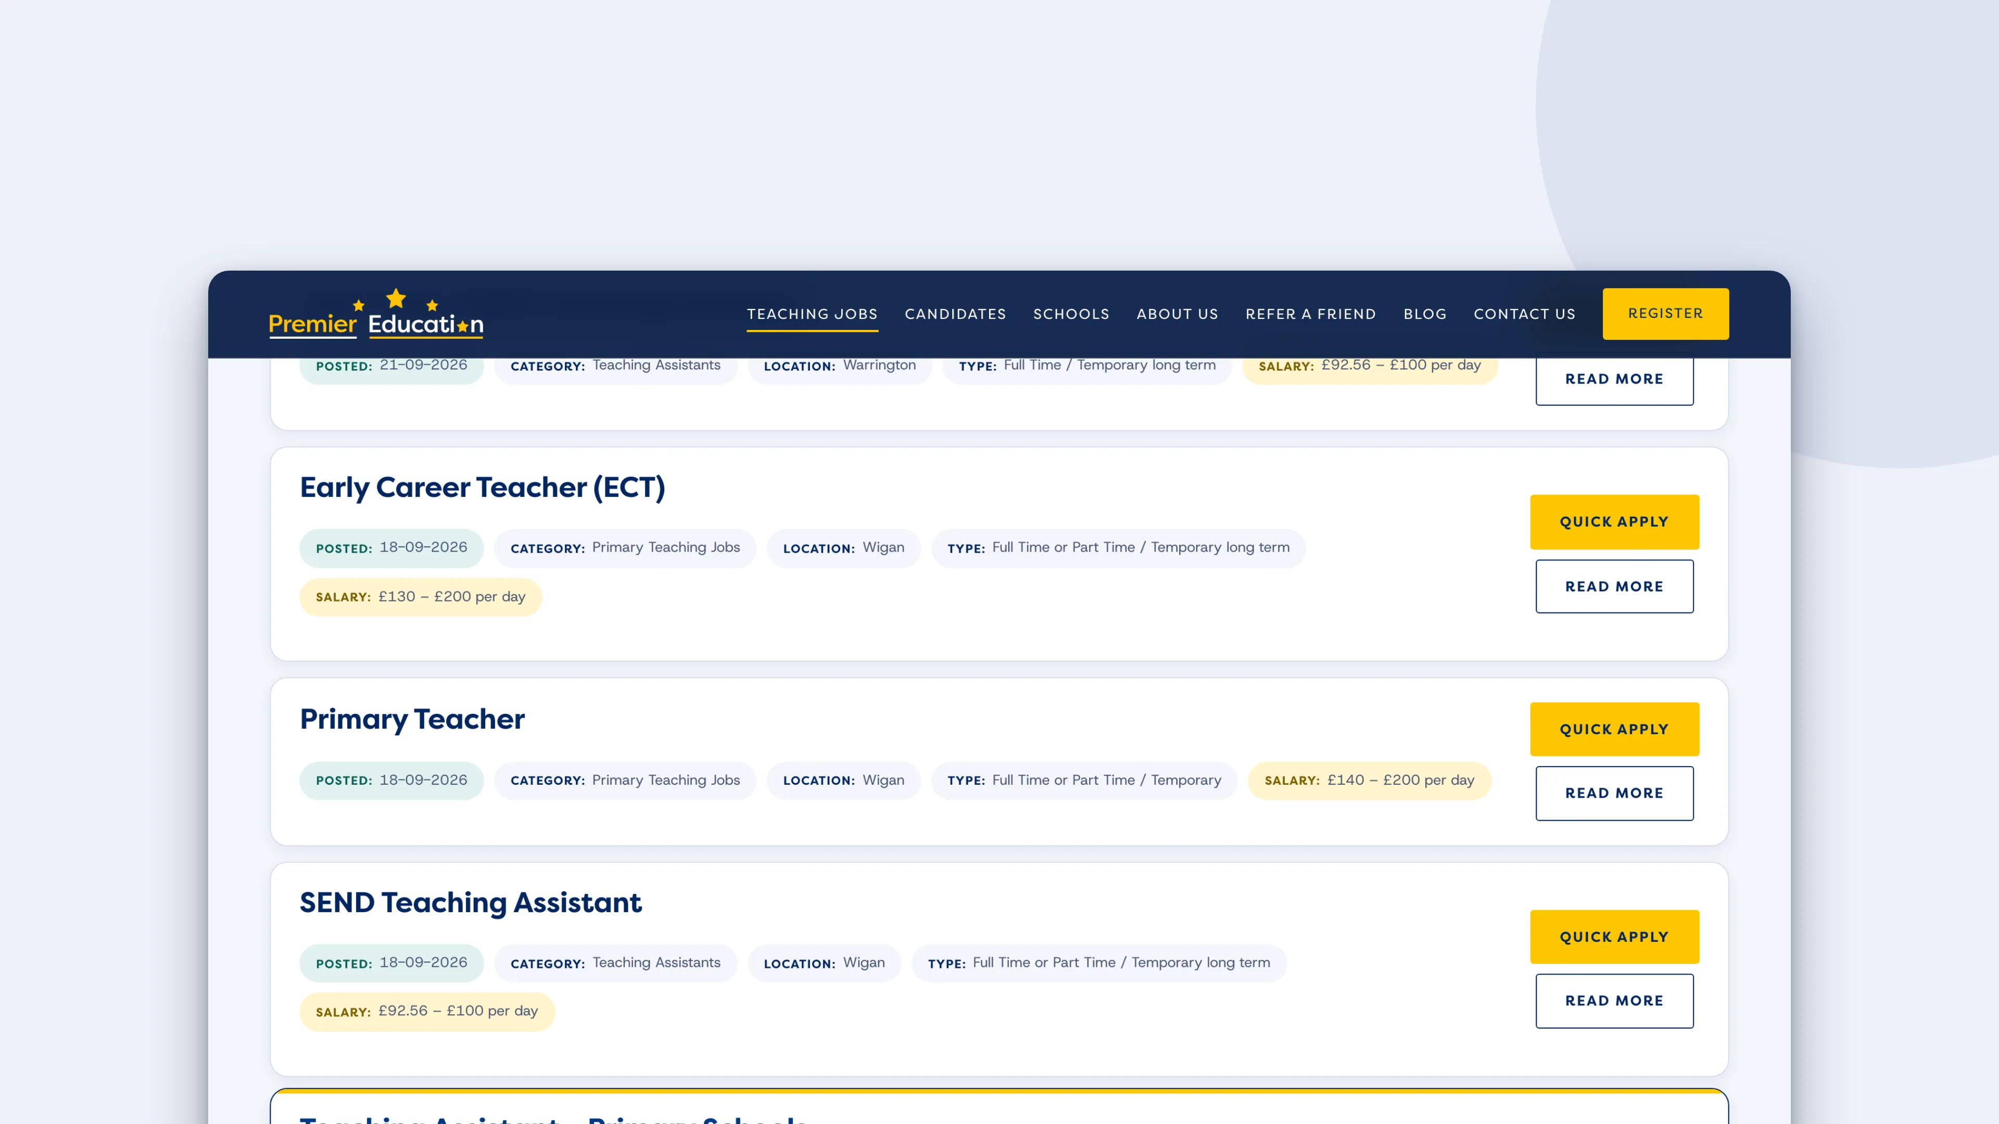Click Primary Teacher's Primary Teaching Jobs category tag
This screenshot has width=1999, height=1124.
[625, 781]
